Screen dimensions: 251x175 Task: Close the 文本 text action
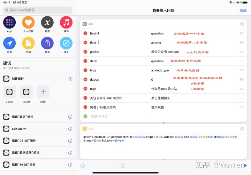tap(242, 129)
